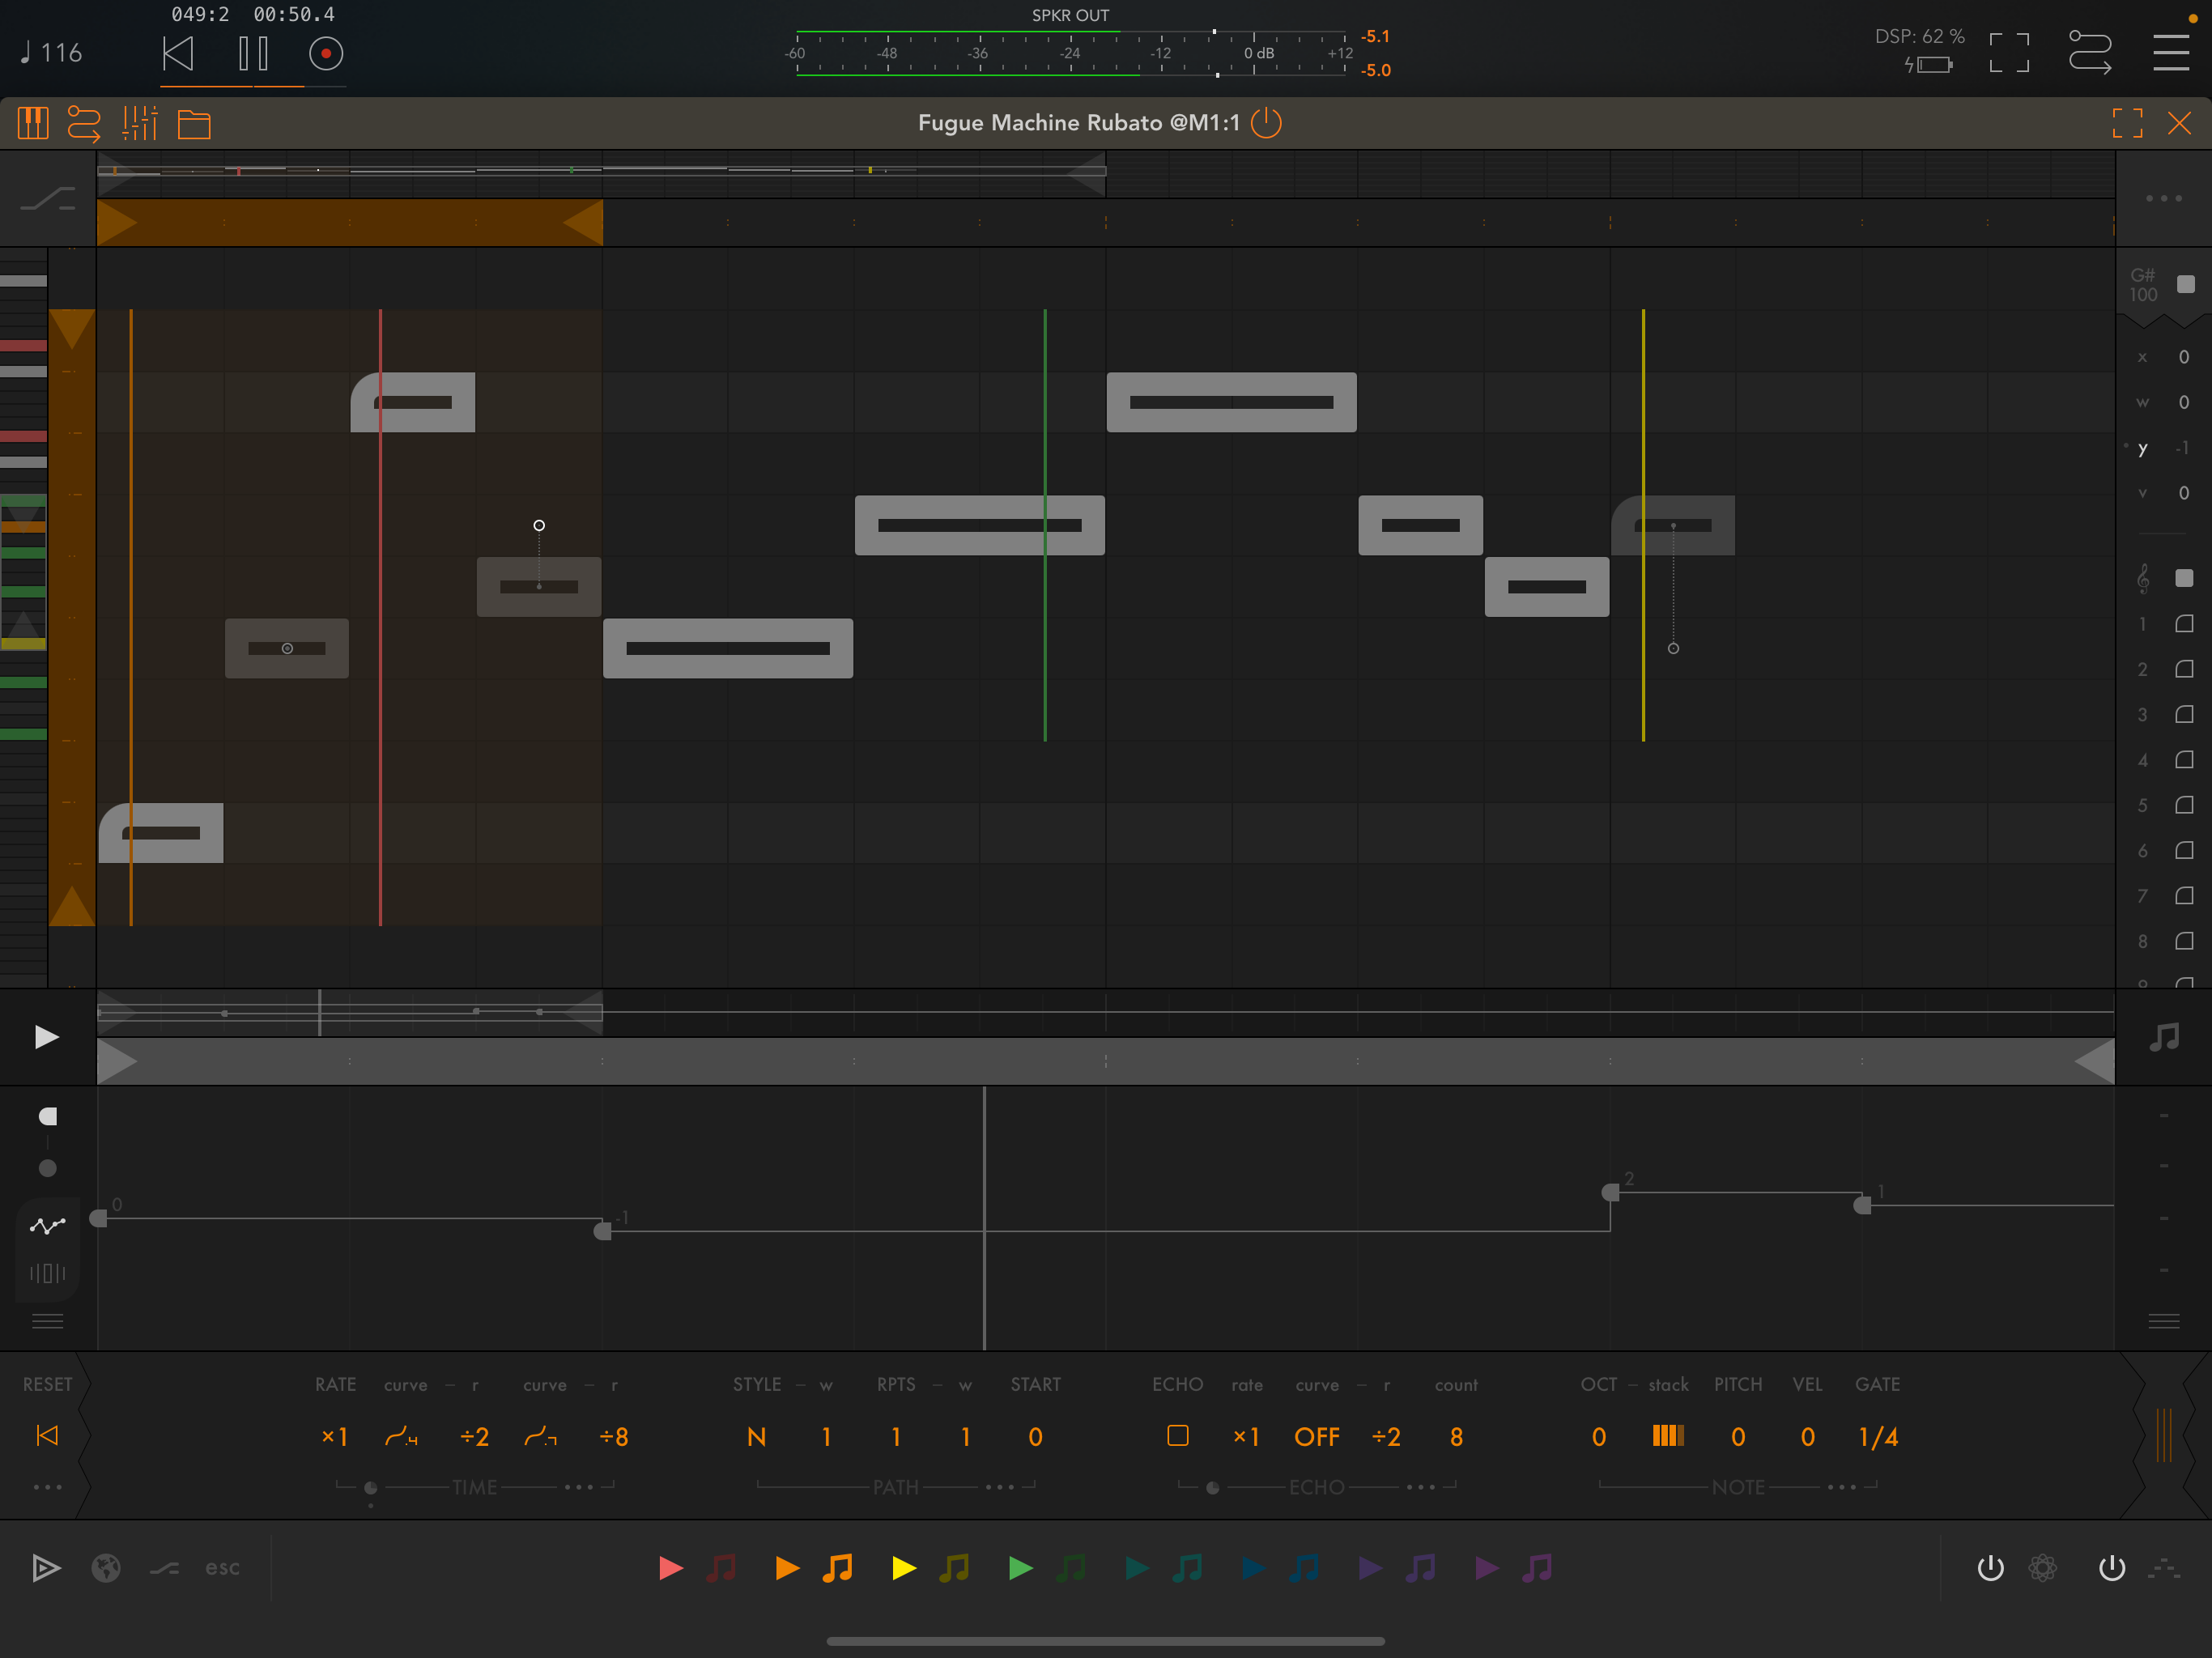The height and width of the screenshot is (1658, 2212).
Task: Toggle the Fugue Machine power button
Action: (x=1266, y=123)
